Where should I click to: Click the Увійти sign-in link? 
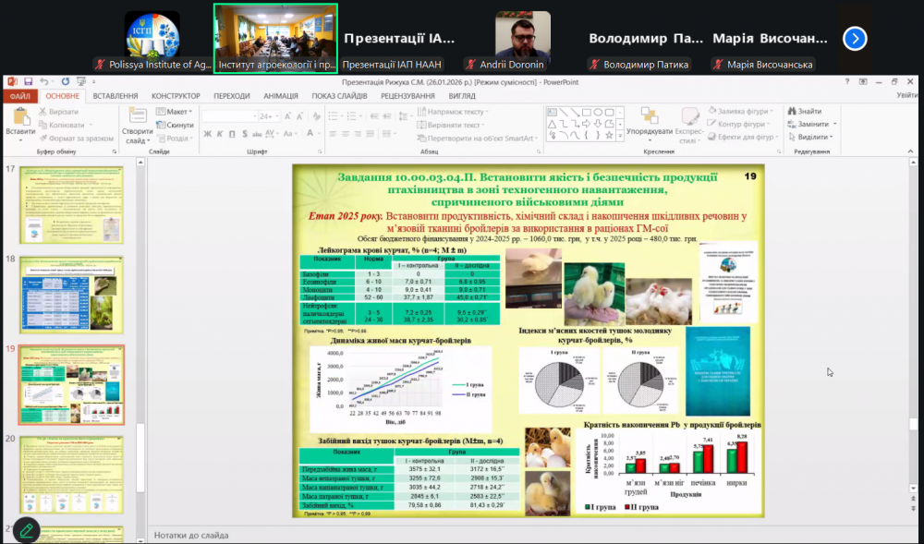[906, 95]
